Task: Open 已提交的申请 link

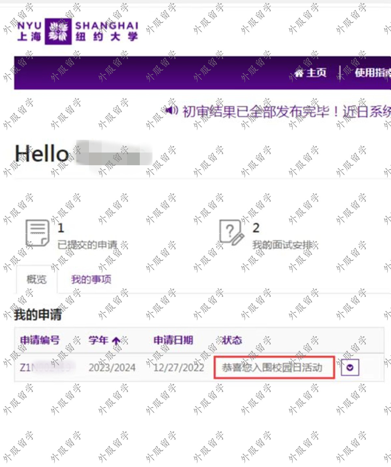Action: (x=87, y=244)
